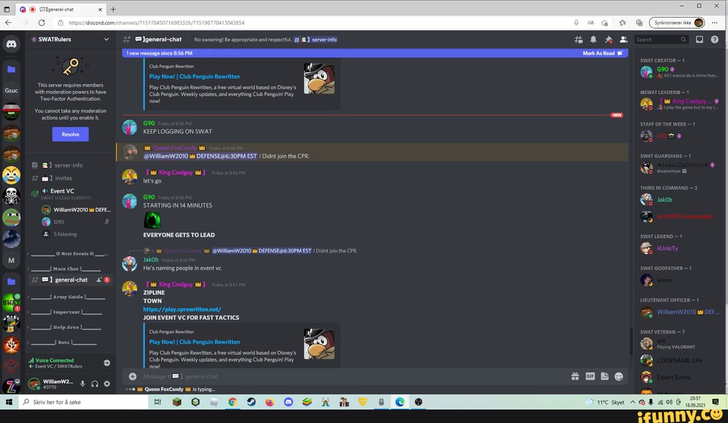Open the Threads icon in channel header
Screen dimensions: 728x423
click(578, 40)
